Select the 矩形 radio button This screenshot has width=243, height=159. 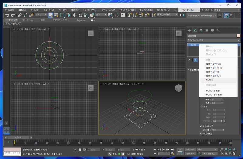202,107
